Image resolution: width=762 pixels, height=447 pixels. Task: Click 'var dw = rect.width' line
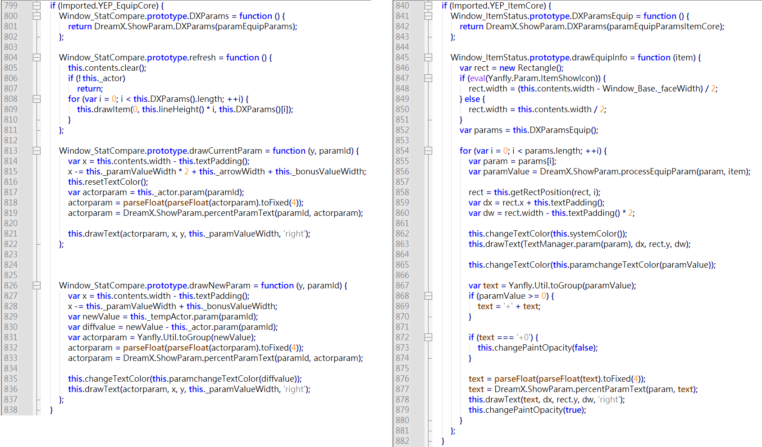(552, 213)
